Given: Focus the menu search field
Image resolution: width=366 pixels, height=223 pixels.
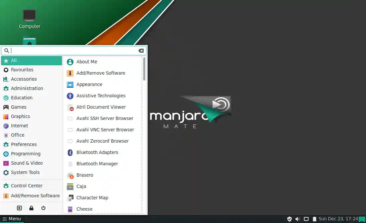Looking at the screenshot, I should click(x=74, y=51).
